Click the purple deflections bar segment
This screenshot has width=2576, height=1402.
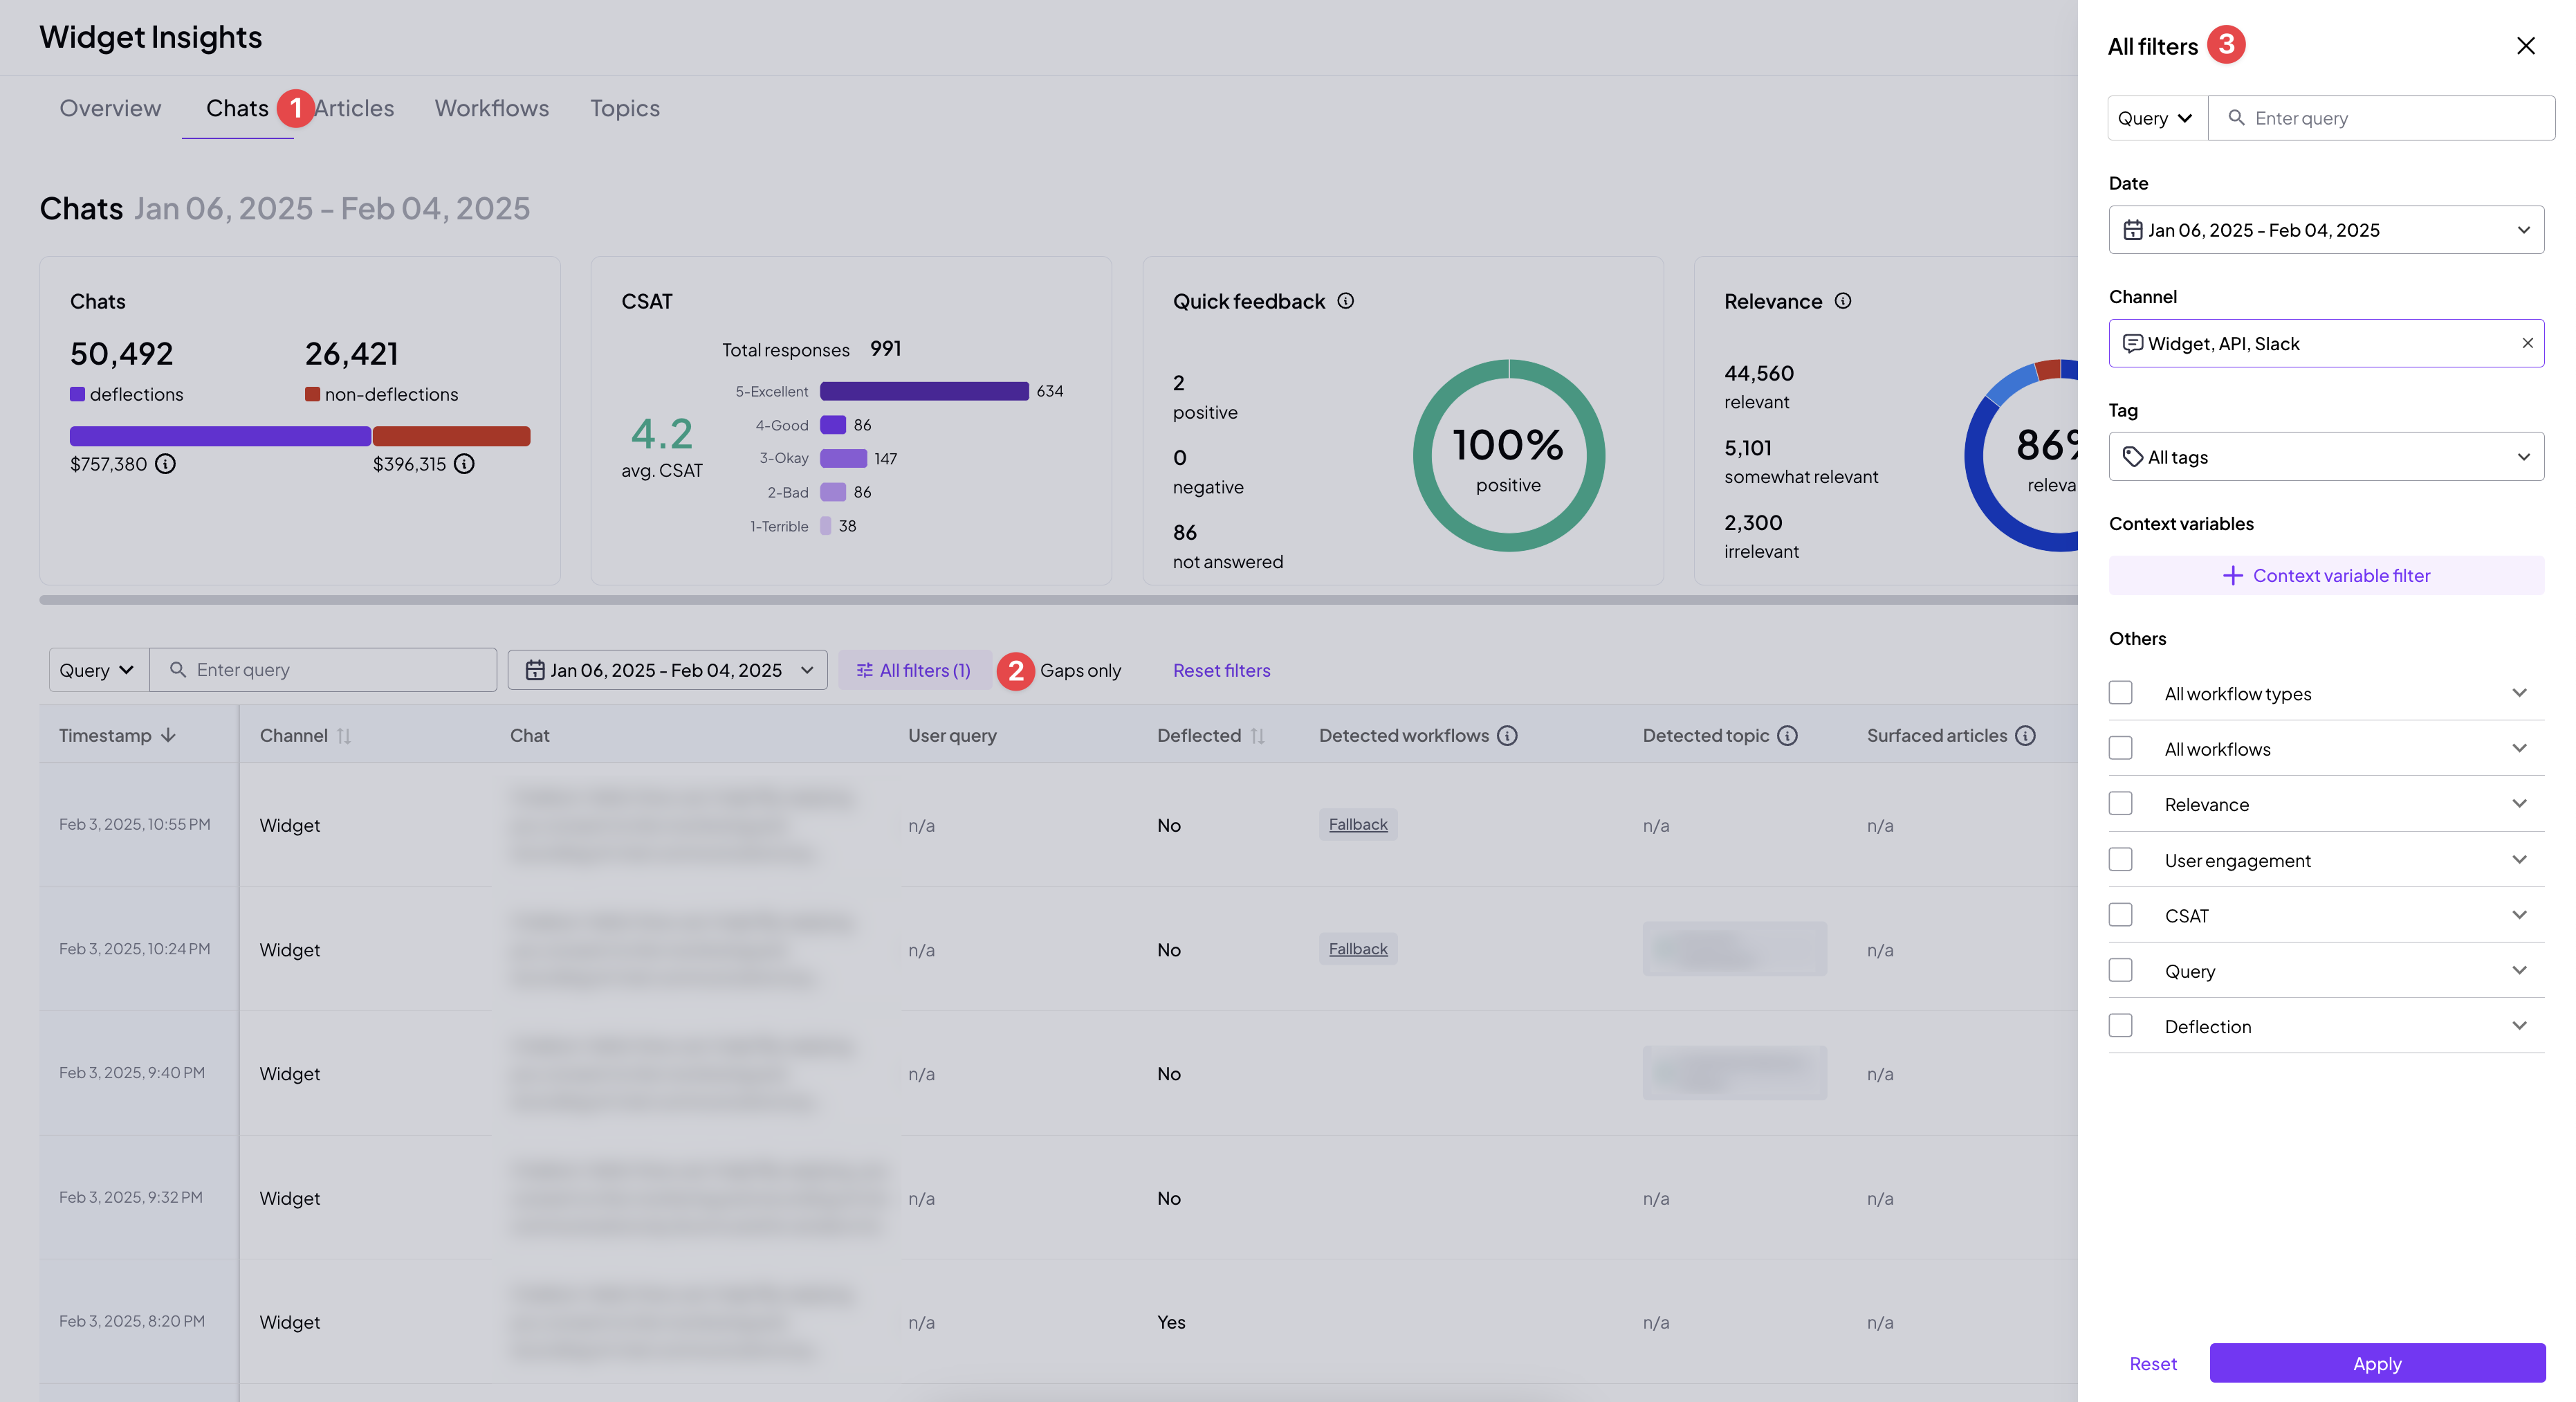coord(220,437)
